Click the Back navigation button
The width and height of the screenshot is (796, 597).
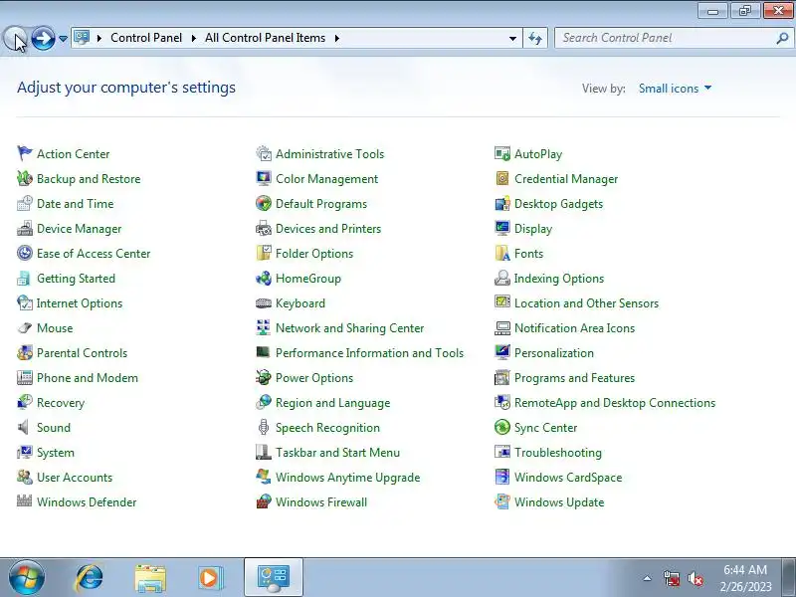tap(15, 38)
